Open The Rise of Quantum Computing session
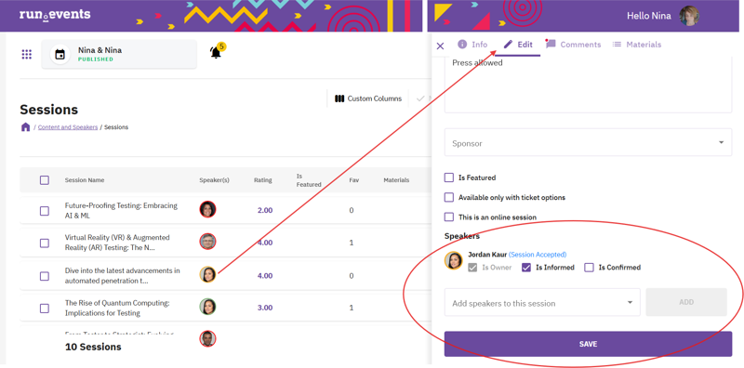This screenshot has height=368, width=744. (117, 308)
